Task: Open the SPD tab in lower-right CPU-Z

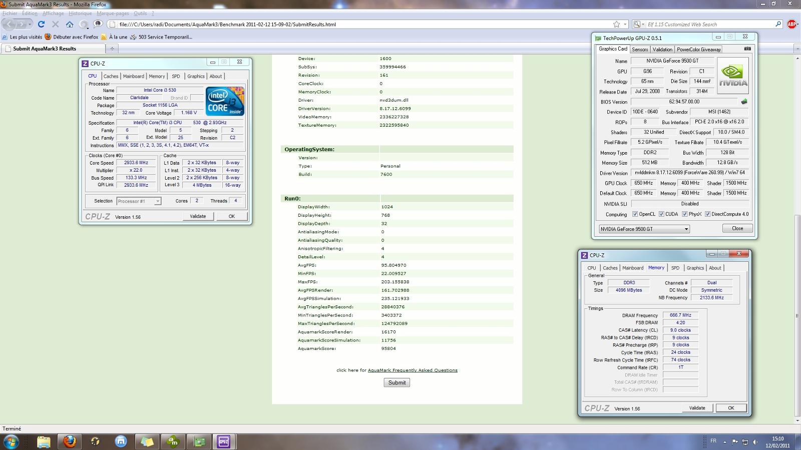Action: [675, 268]
